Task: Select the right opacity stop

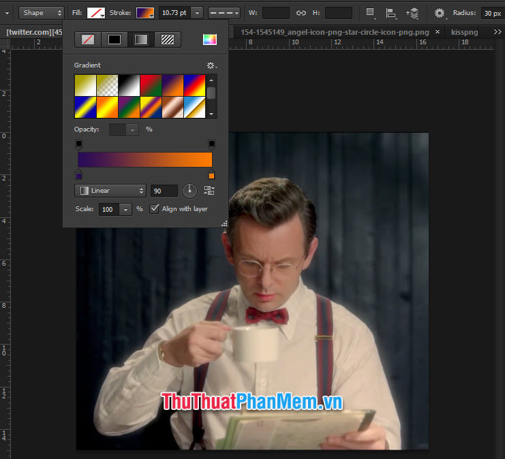Action: tap(211, 144)
